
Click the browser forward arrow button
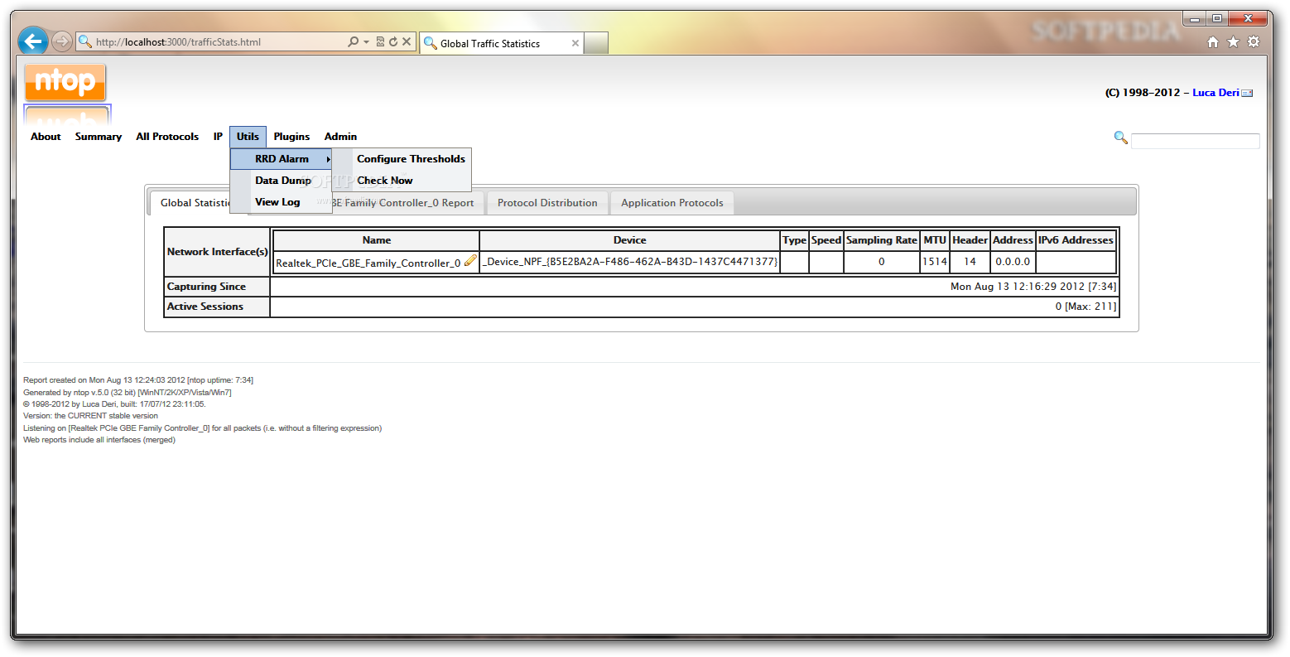pyautogui.click(x=61, y=41)
